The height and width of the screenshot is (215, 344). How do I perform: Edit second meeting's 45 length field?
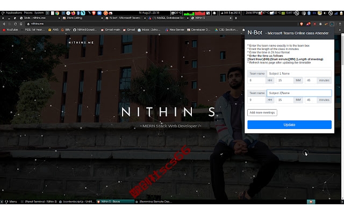pos(311,100)
